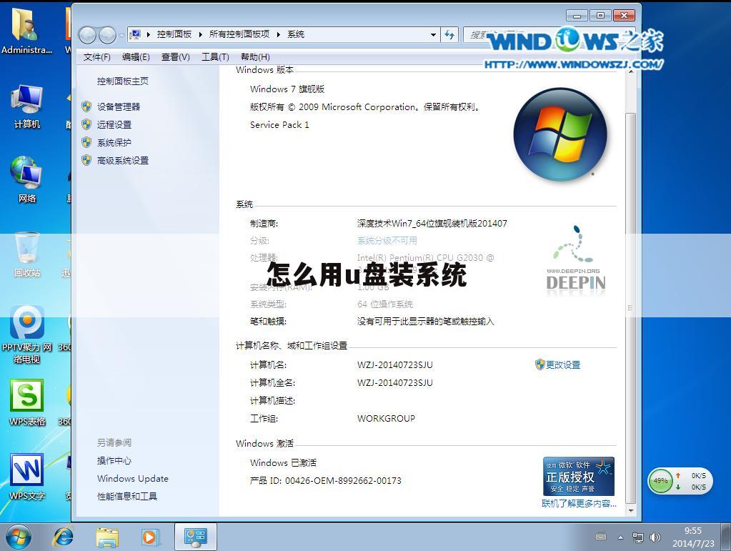Click 联机了解更多内容 link
Screen dimensions: 731x551
579,503
